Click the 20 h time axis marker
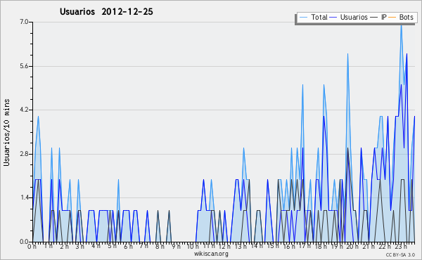 (x=352, y=246)
